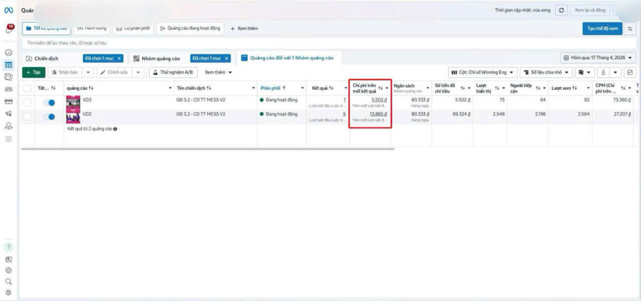Check the select-all checkbox in table header

coord(27,88)
